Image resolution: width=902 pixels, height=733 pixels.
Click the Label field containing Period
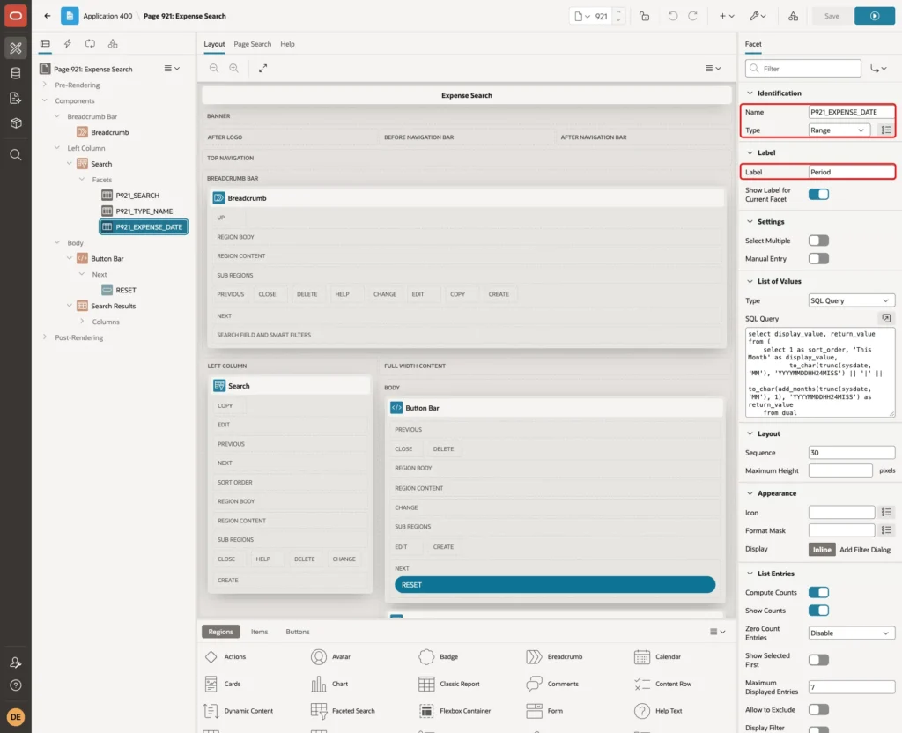coord(852,172)
